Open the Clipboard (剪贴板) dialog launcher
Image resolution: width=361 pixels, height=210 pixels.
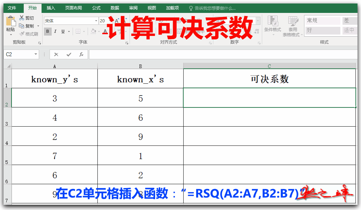[x=39, y=43]
